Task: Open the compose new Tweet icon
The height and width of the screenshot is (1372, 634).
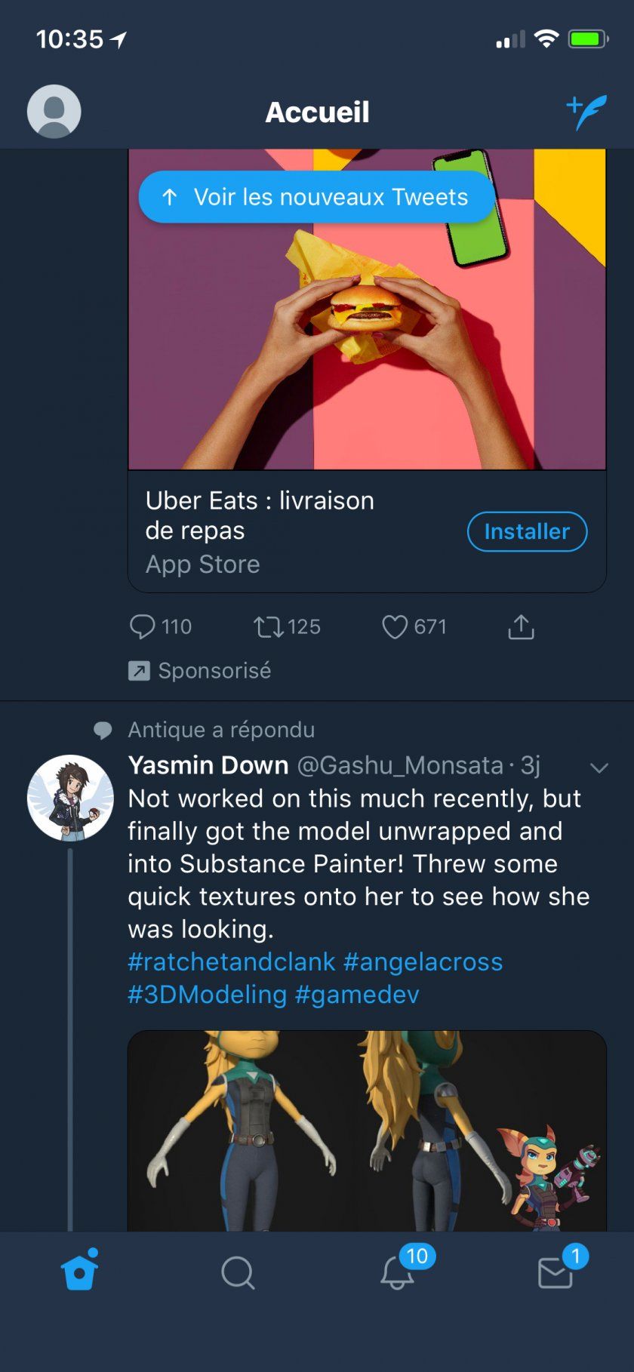Action: pyautogui.click(x=585, y=111)
